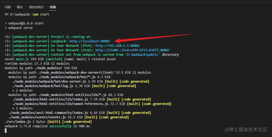
Task: Click the 'npm start' command text
Action: pyautogui.click(x=41, y=14)
